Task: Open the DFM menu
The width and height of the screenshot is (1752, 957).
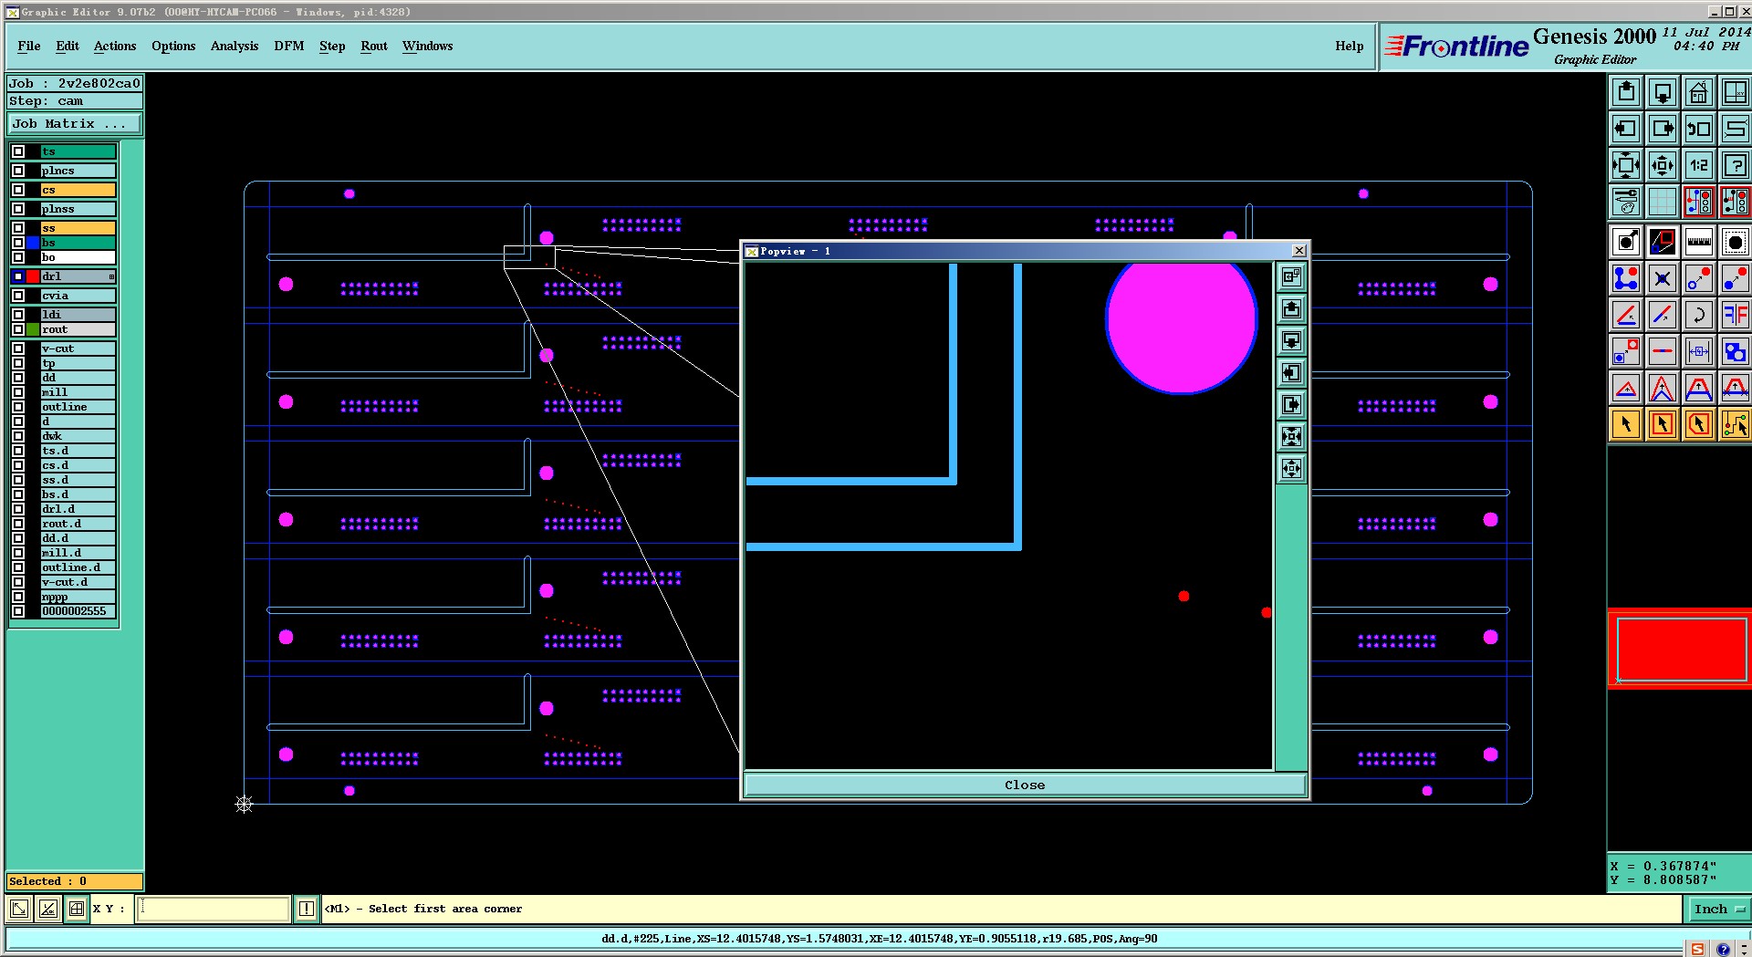Action: [289, 47]
